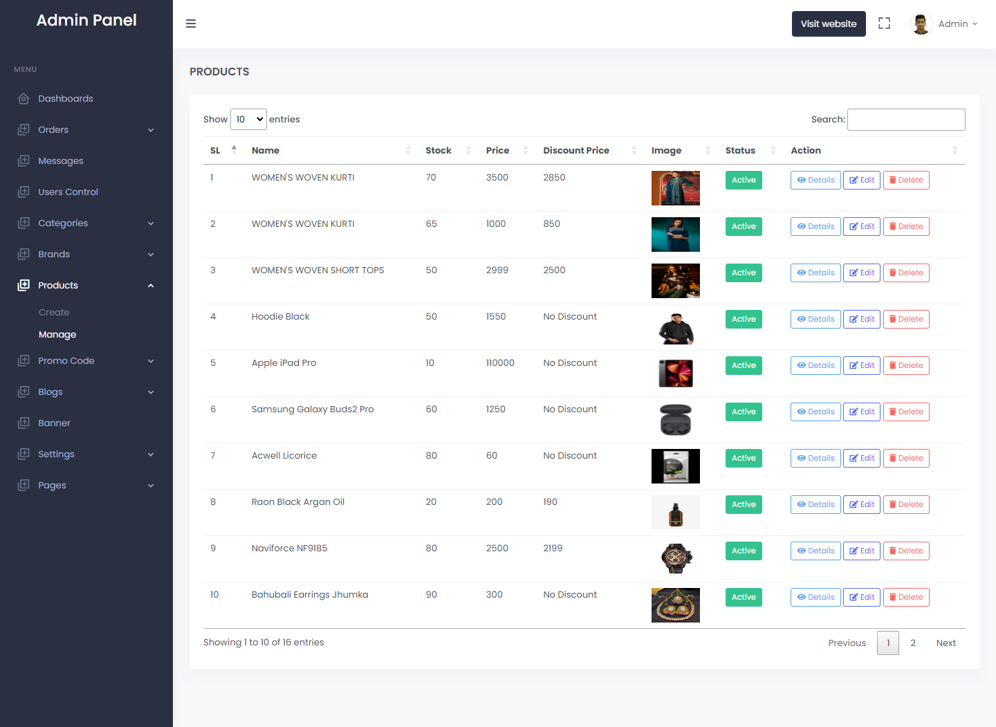This screenshot has width=996, height=727.
Task: Toggle Active status of Apple iPad Pro
Action: pos(744,365)
